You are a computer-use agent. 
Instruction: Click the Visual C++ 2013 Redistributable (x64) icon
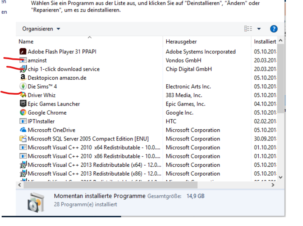tap(23, 165)
